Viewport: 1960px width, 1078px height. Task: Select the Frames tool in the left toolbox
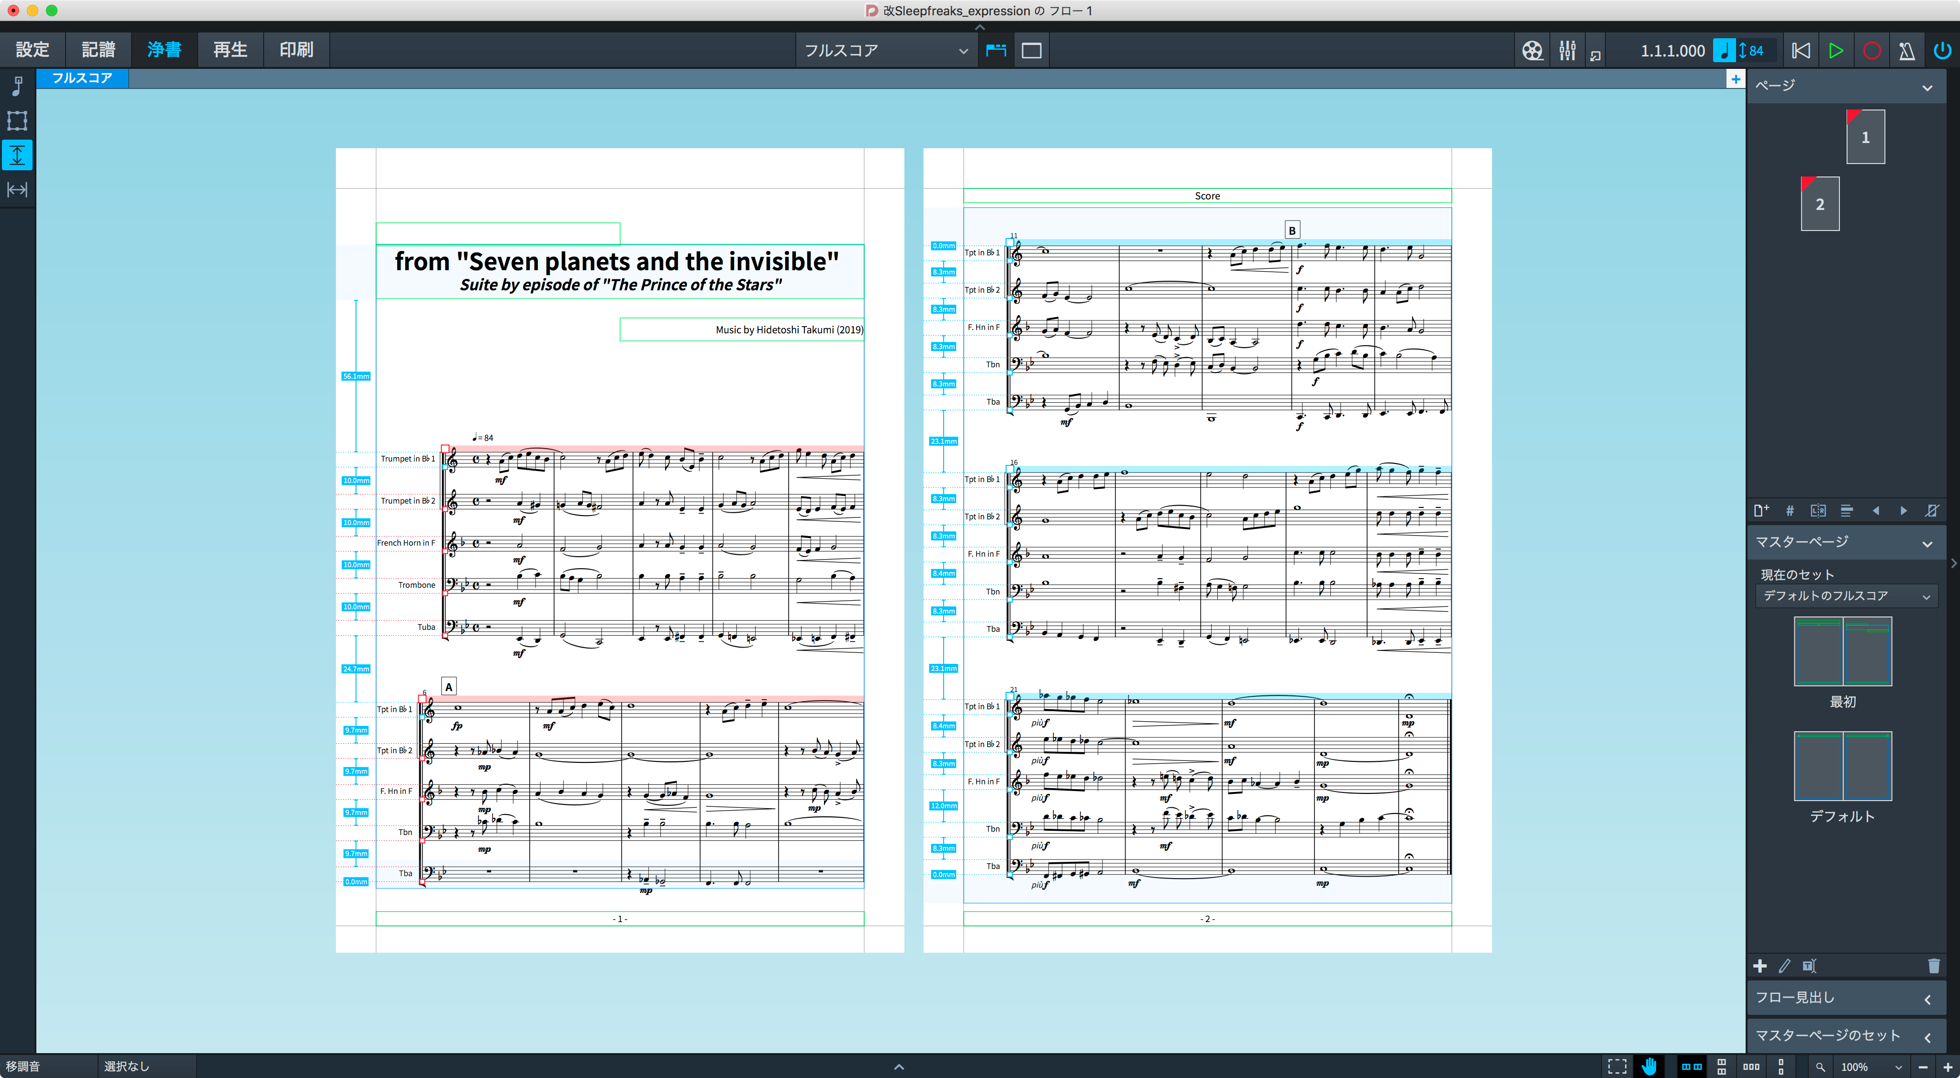17,120
